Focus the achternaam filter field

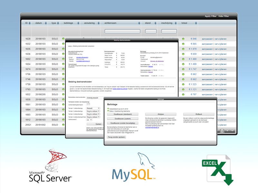tap(123, 31)
